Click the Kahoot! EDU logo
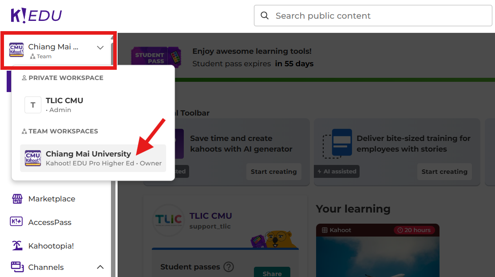495x277 pixels. pyautogui.click(x=36, y=16)
